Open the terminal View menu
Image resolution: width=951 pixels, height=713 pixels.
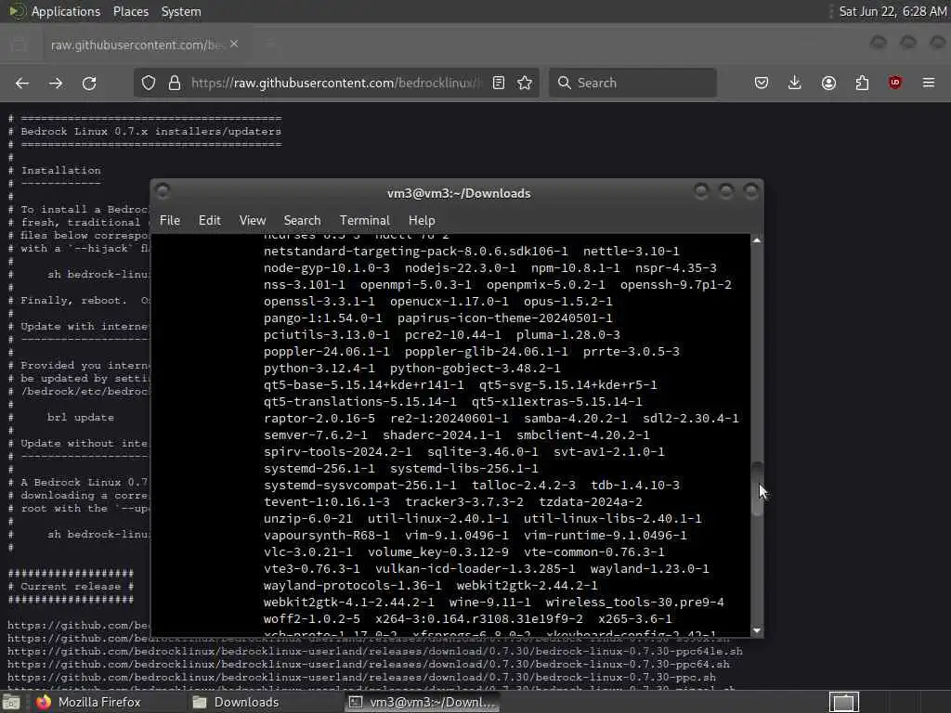point(253,221)
